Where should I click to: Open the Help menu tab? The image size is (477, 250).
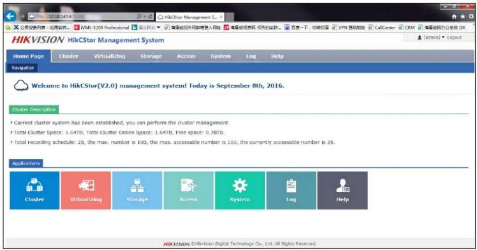click(x=277, y=56)
